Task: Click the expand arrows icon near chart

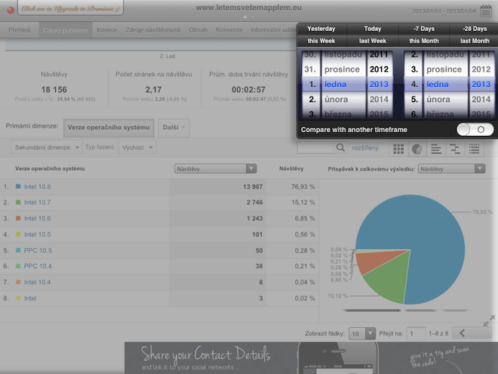Action: point(489,320)
